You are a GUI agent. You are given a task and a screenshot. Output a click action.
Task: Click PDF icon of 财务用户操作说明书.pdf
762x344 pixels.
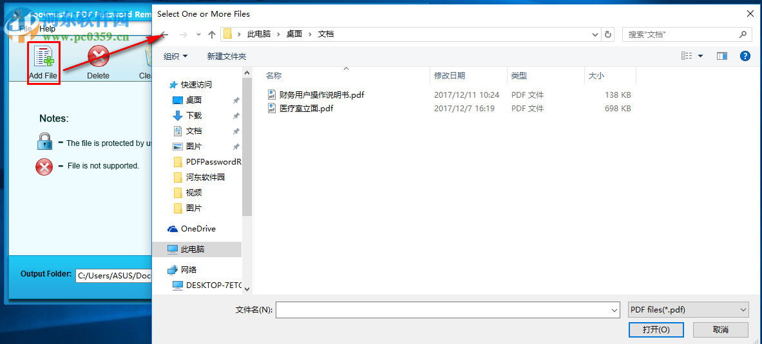point(272,95)
